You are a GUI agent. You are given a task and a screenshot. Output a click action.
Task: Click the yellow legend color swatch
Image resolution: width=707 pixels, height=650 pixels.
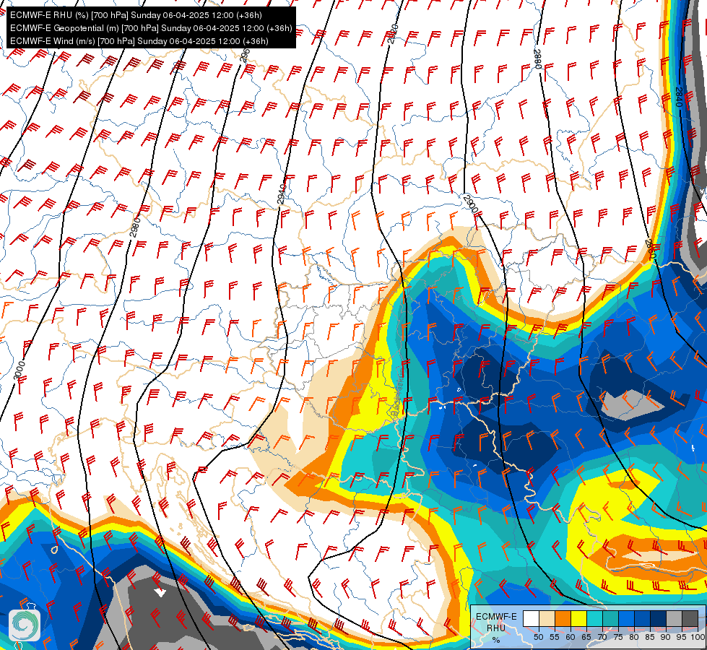pos(578,618)
